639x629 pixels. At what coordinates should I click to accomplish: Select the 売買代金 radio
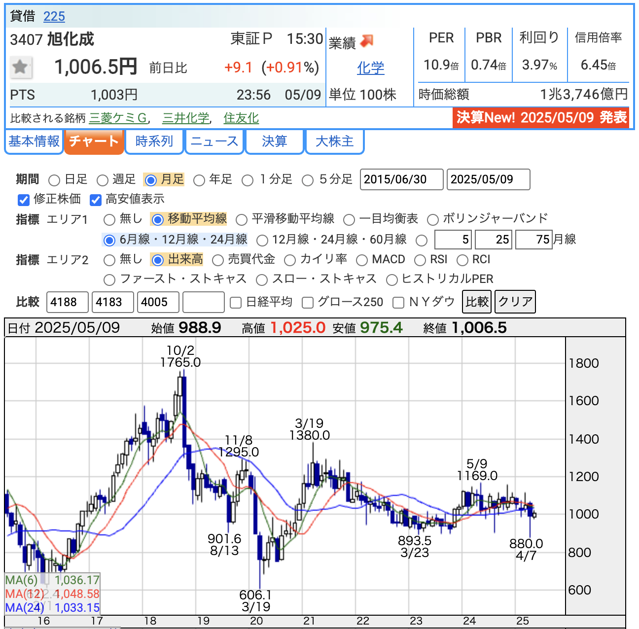[218, 260]
